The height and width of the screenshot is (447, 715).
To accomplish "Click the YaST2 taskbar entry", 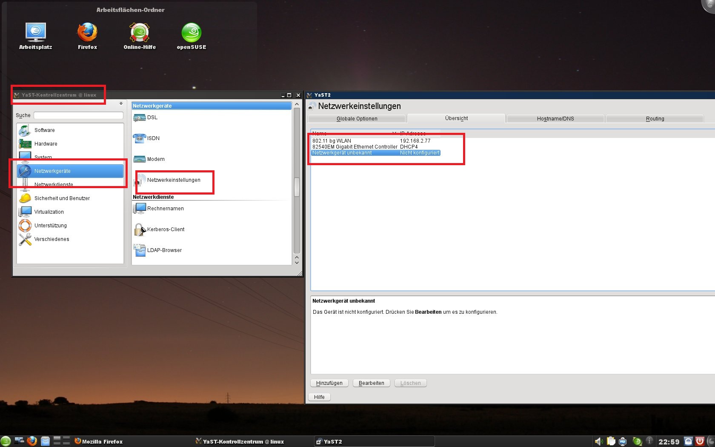I will [375, 441].
